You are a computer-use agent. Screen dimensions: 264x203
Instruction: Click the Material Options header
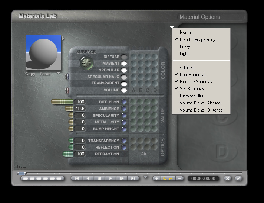point(200,17)
